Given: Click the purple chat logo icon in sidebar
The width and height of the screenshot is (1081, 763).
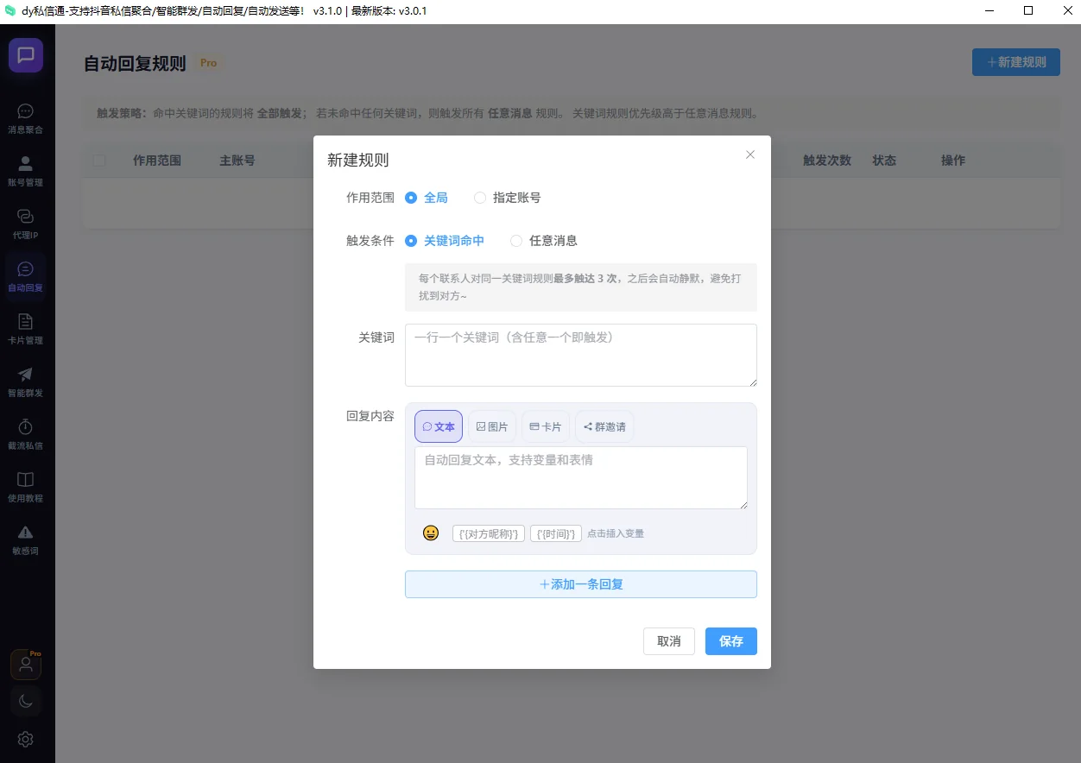Looking at the screenshot, I should pos(26,55).
